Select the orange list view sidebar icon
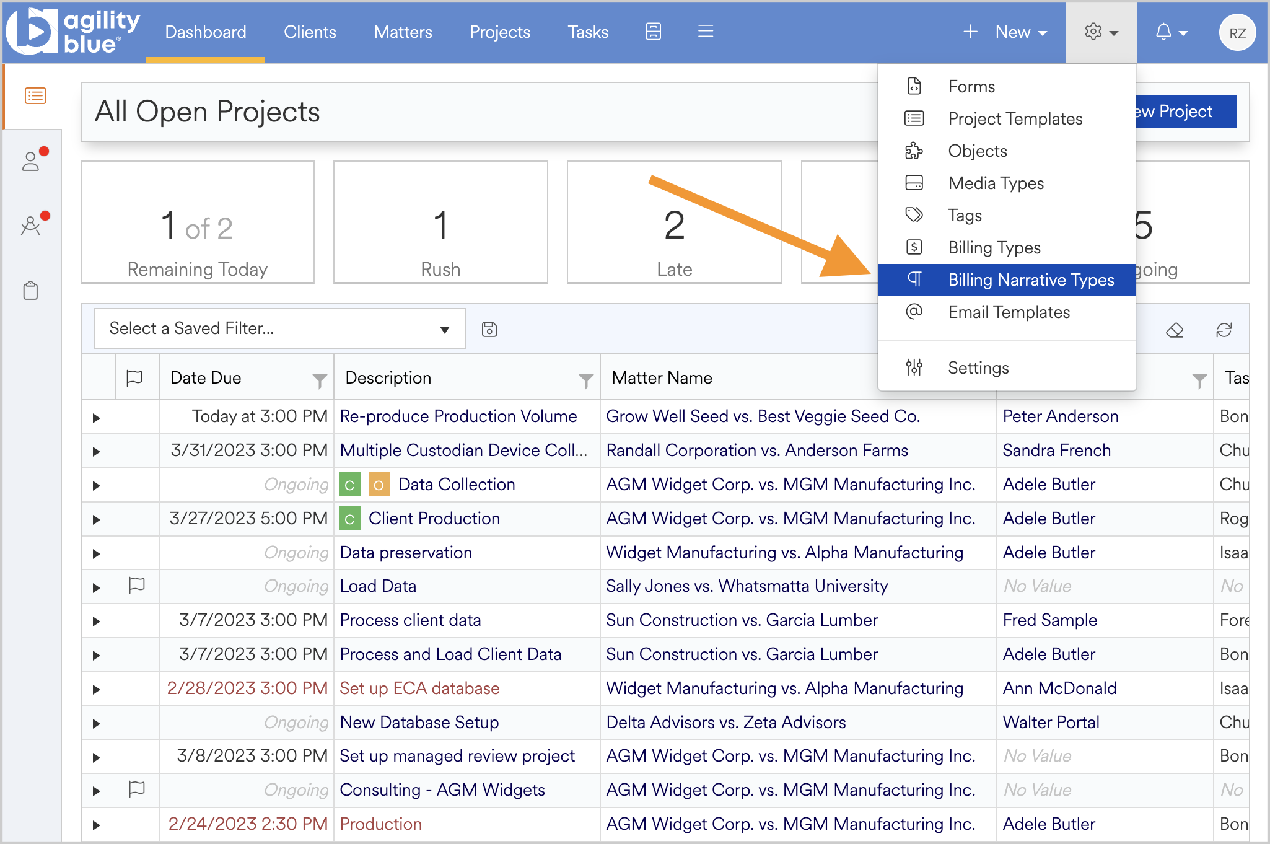Viewport: 1270px width, 844px height. coord(35,96)
